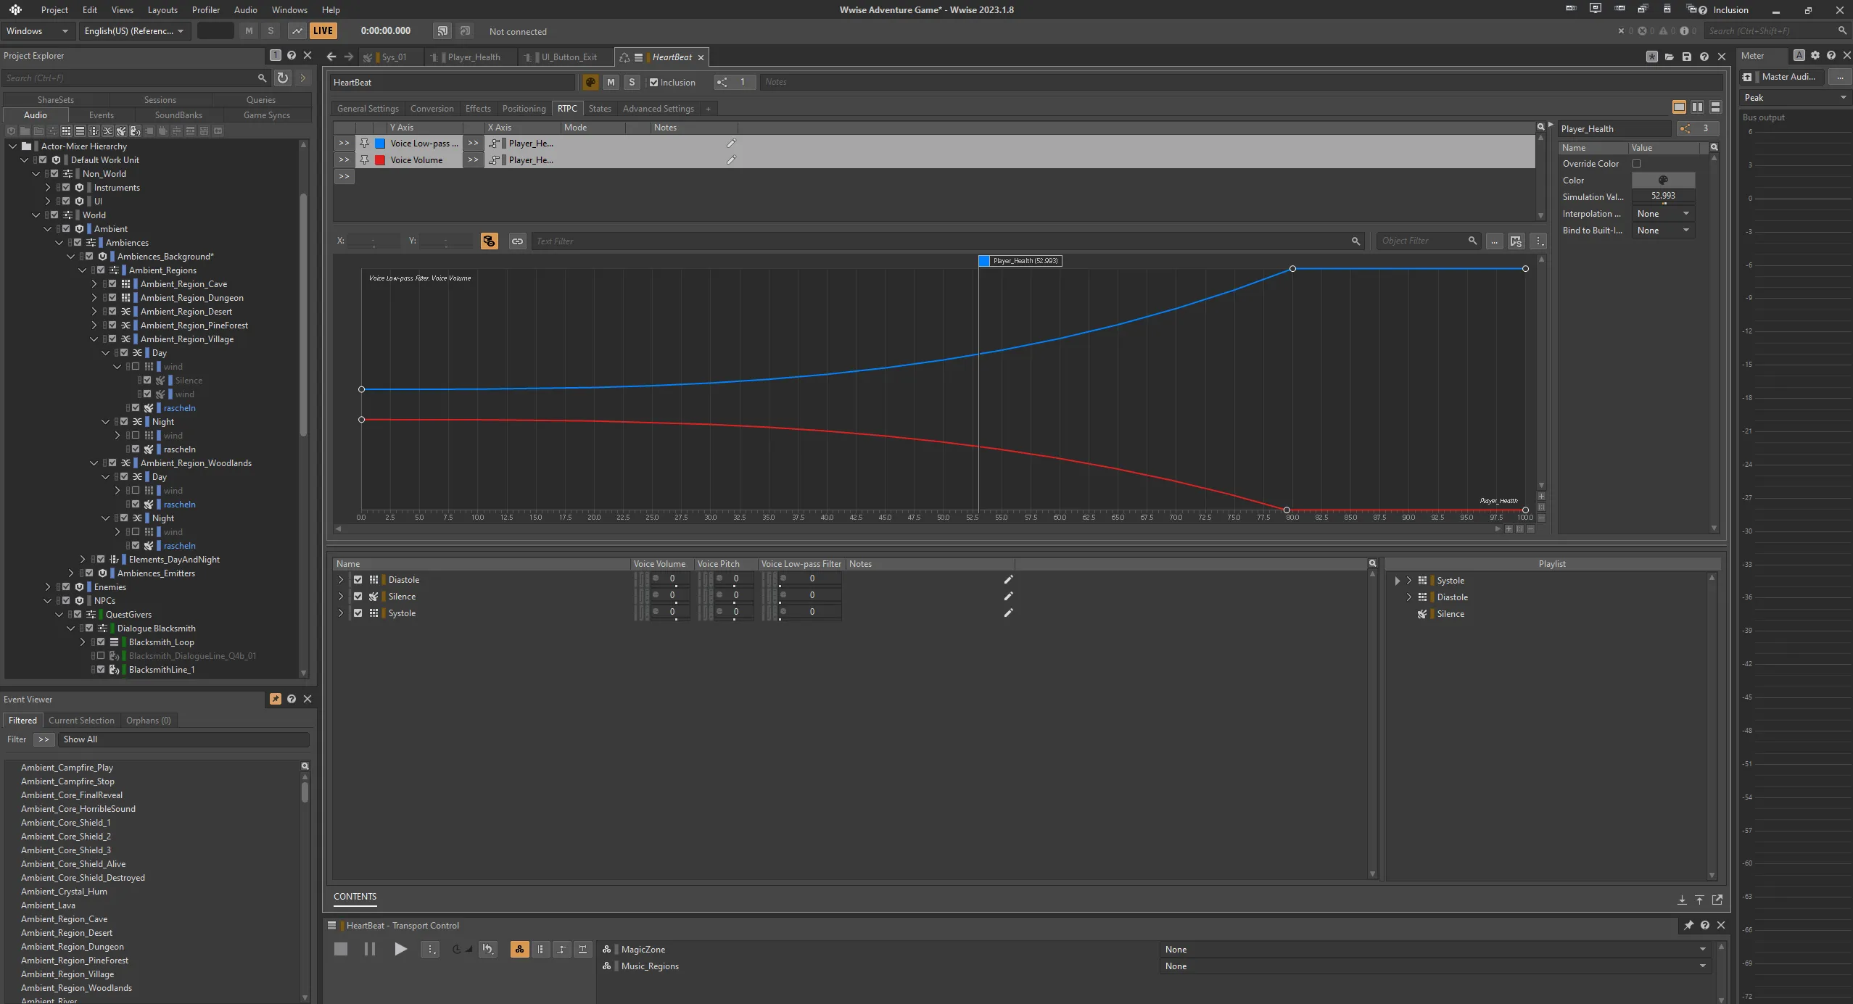Open the Color swatch for Player_Health
Screen dimensions: 1853x1004
pyautogui.click(x=1664, y=180)
